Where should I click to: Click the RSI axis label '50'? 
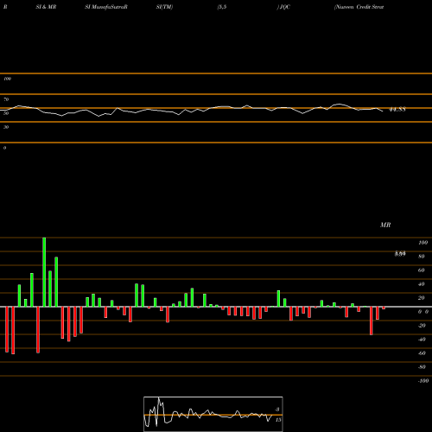(6, 113)
